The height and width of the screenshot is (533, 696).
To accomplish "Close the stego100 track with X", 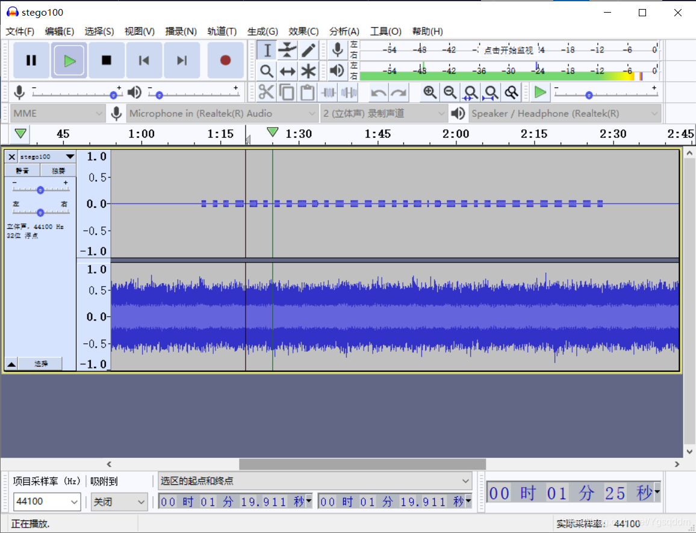I will click(x=11, y=157).
